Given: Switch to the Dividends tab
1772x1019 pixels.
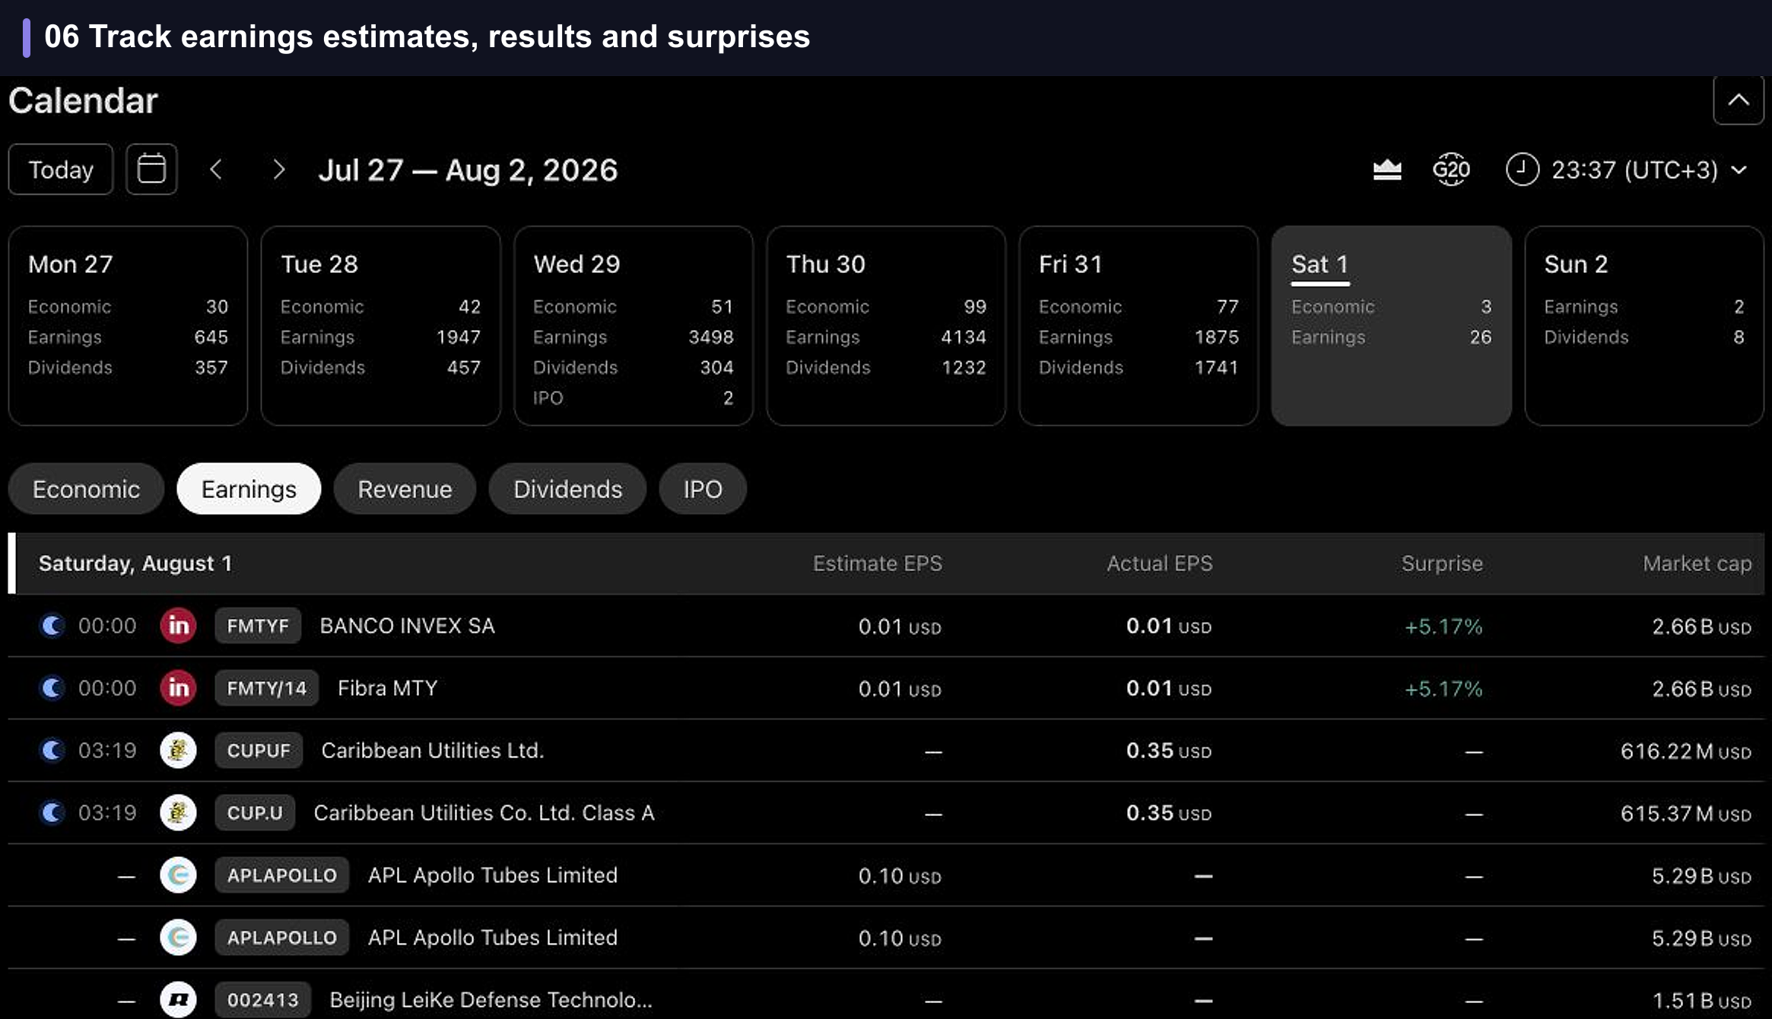Looking at the screenshot, I should [567, 489].
